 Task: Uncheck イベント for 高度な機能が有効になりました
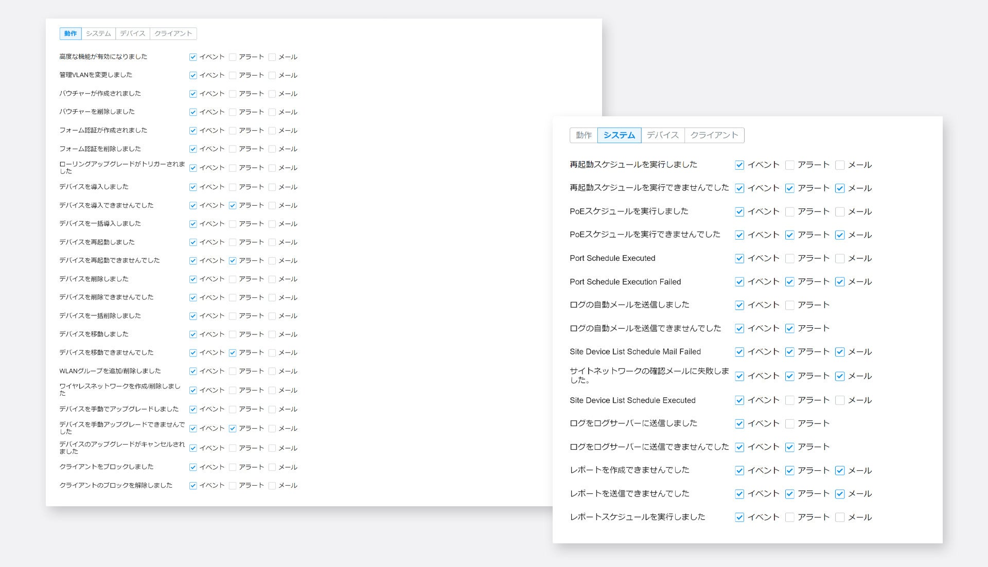(x=193, y=57)
